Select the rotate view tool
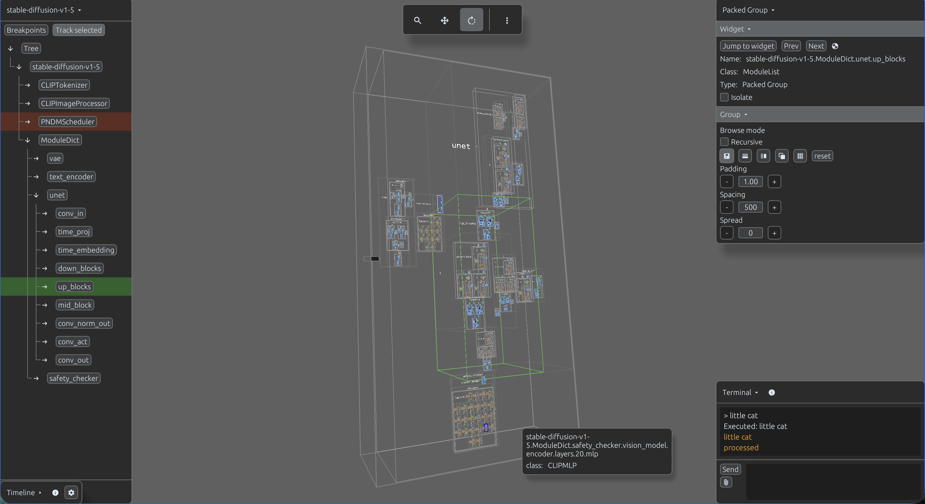 (471, 20)
